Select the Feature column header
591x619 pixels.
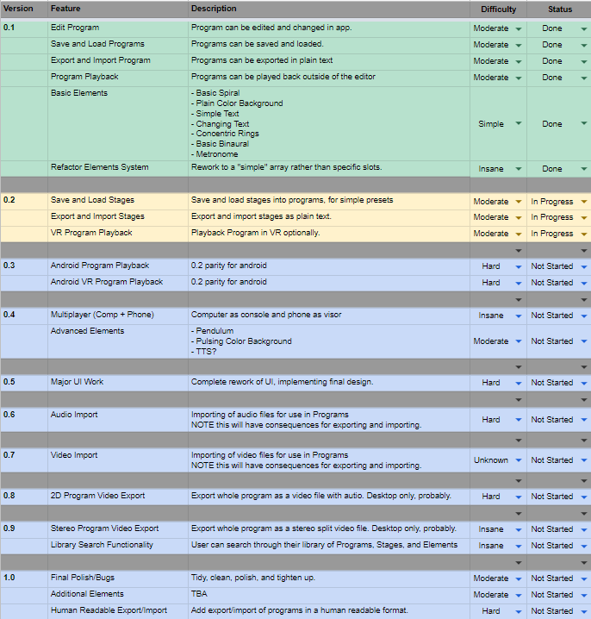tap(118, 9)
